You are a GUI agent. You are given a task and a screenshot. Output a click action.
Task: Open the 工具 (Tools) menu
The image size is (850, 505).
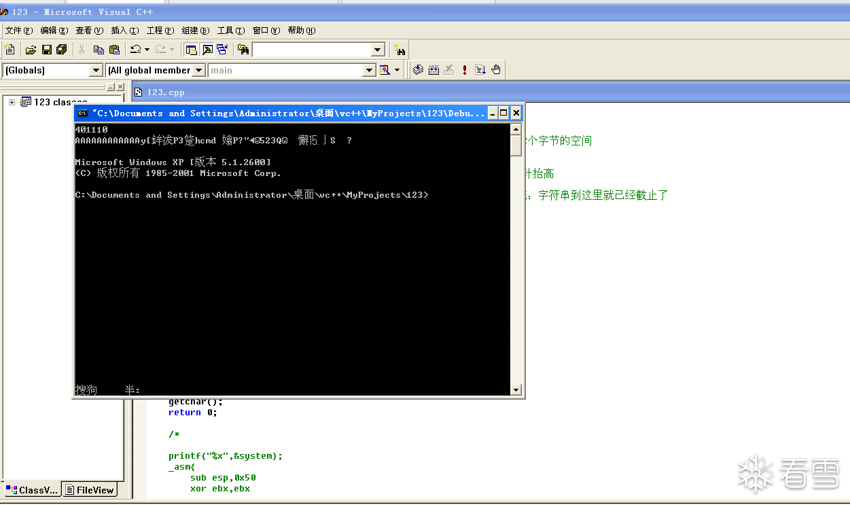click(231, 31)
